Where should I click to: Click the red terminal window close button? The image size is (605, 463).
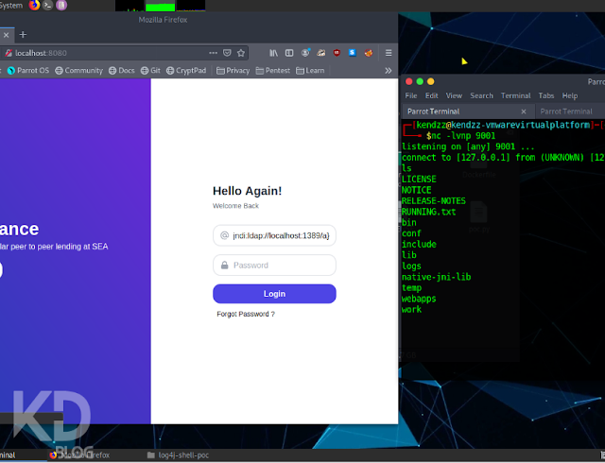[409, 81]
